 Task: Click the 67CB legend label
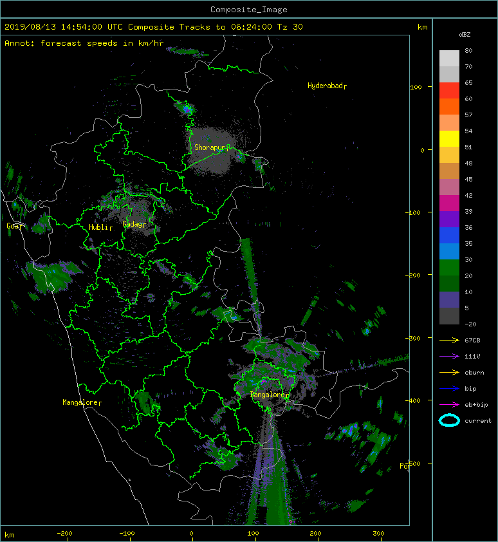click(x=472, y=340)
